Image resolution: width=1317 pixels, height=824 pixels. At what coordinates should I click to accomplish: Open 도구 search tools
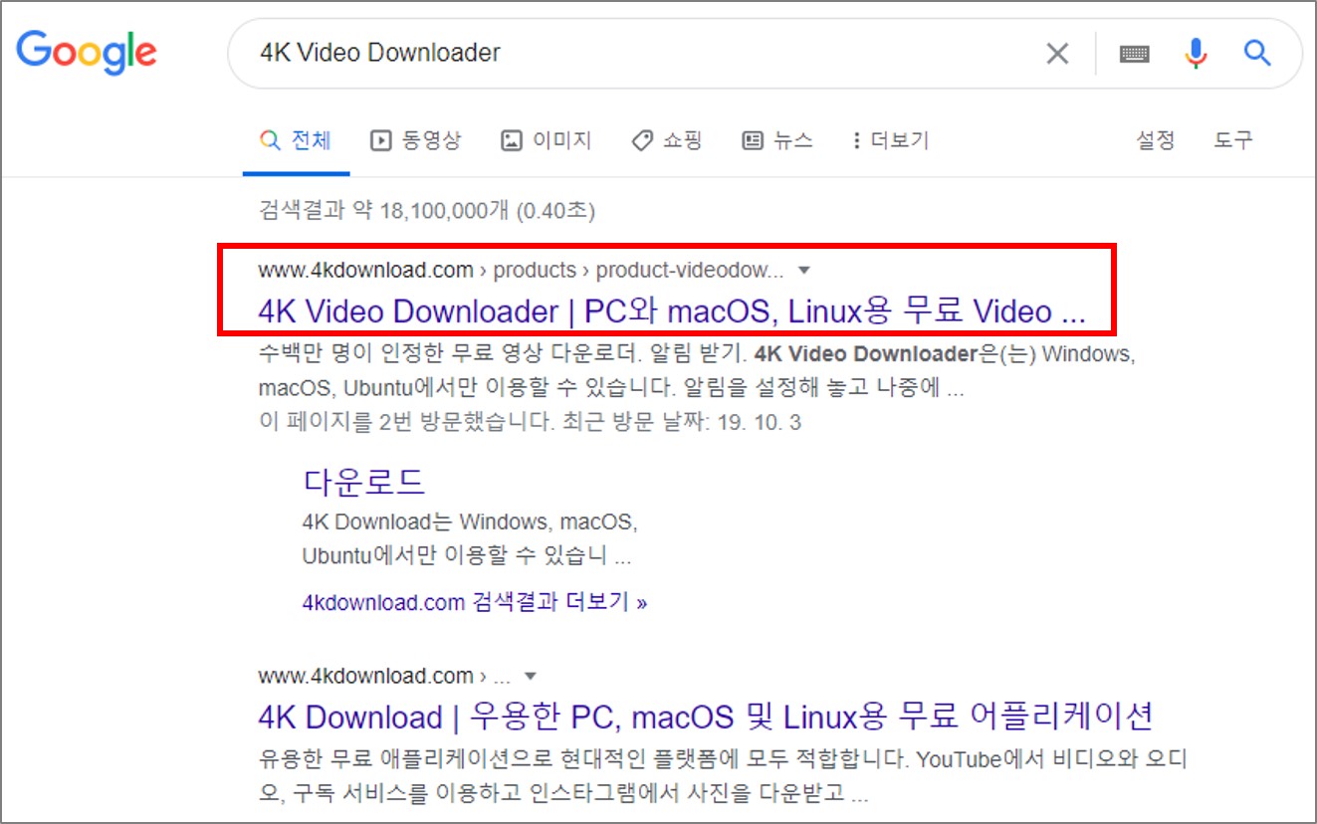click(1232, 140)
